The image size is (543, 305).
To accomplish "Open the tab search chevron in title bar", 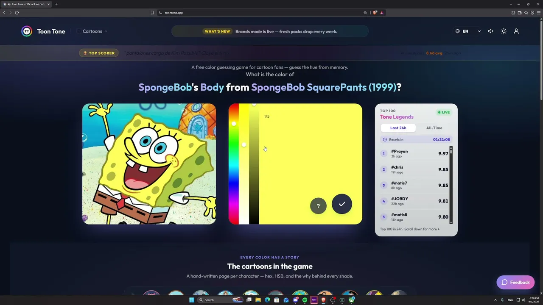I will point(511,4).
